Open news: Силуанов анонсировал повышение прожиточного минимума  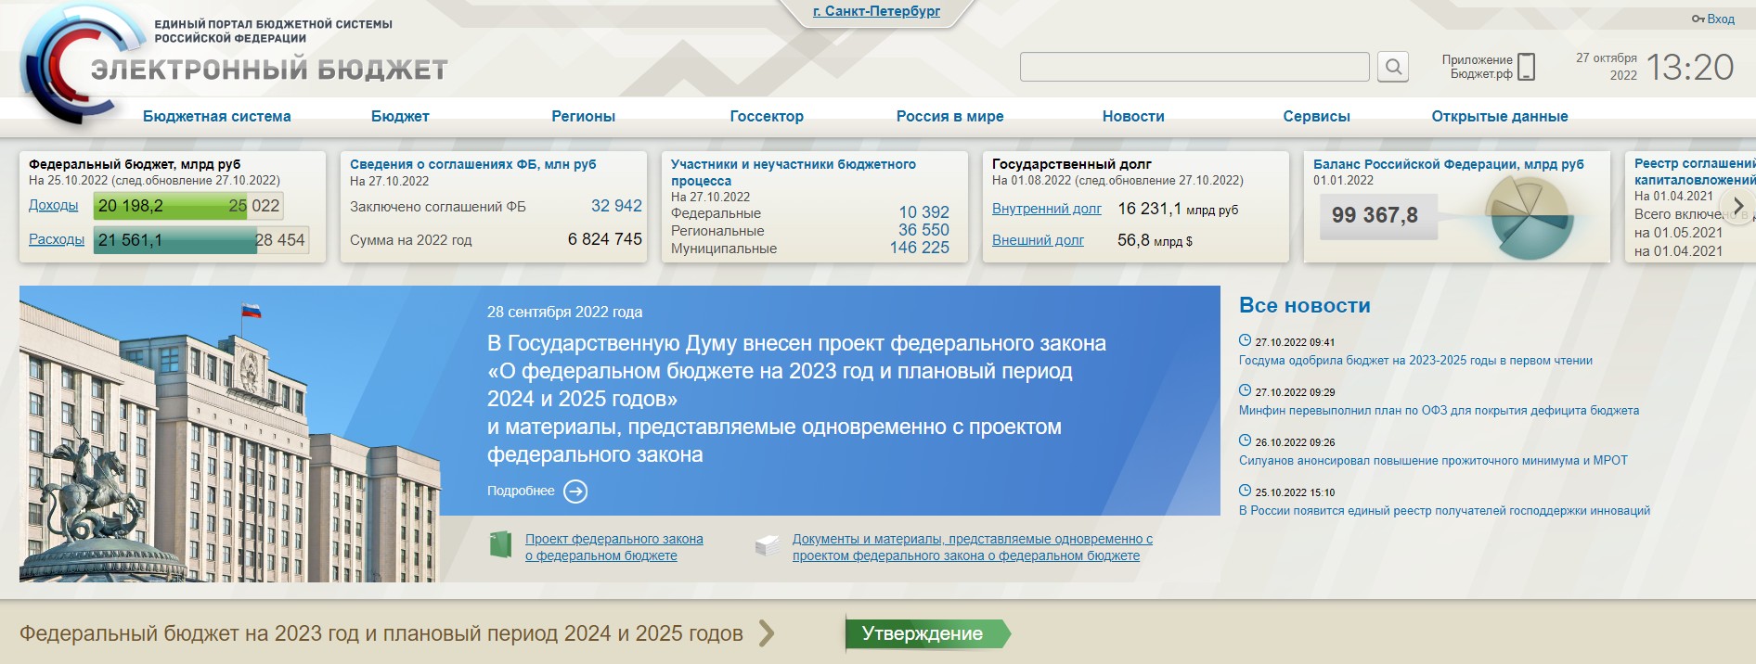pyautogui.click(x=1433, y=461)
